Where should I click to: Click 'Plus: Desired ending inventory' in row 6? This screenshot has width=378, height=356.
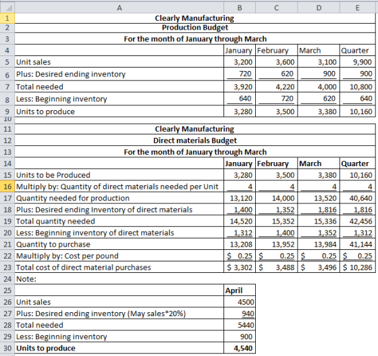71,74
